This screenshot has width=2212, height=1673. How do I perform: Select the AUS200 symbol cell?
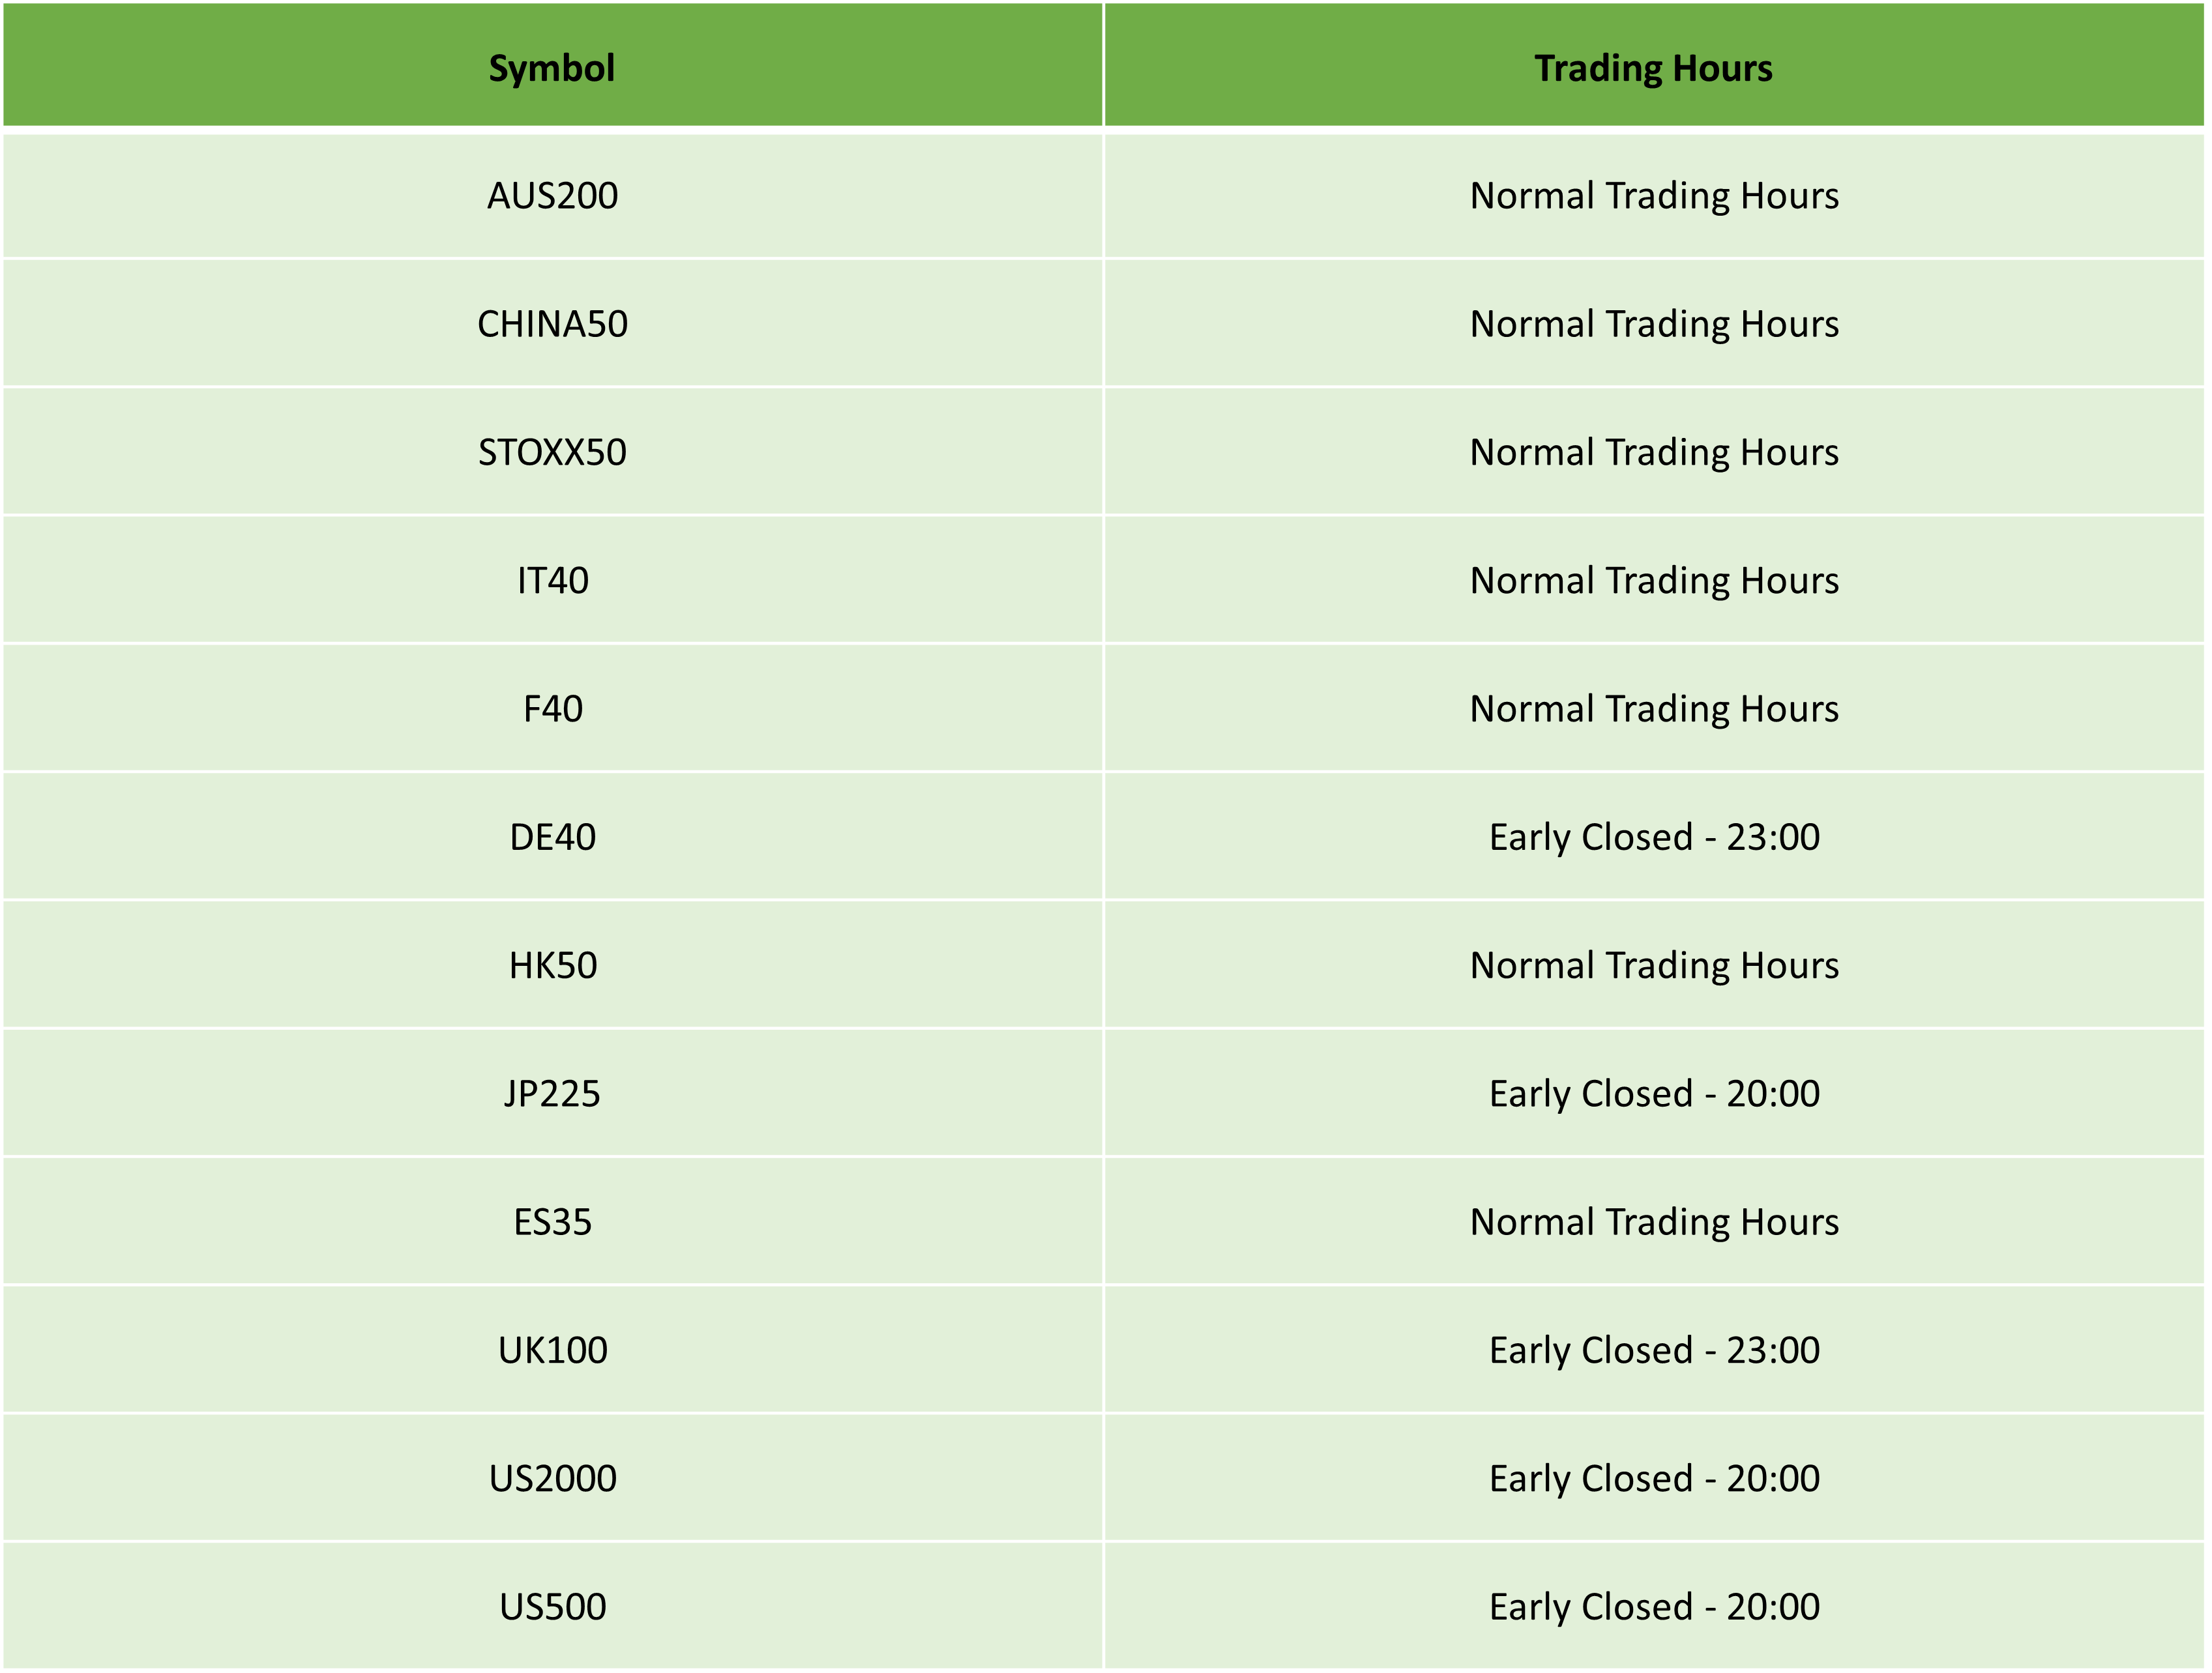(552, 196)
